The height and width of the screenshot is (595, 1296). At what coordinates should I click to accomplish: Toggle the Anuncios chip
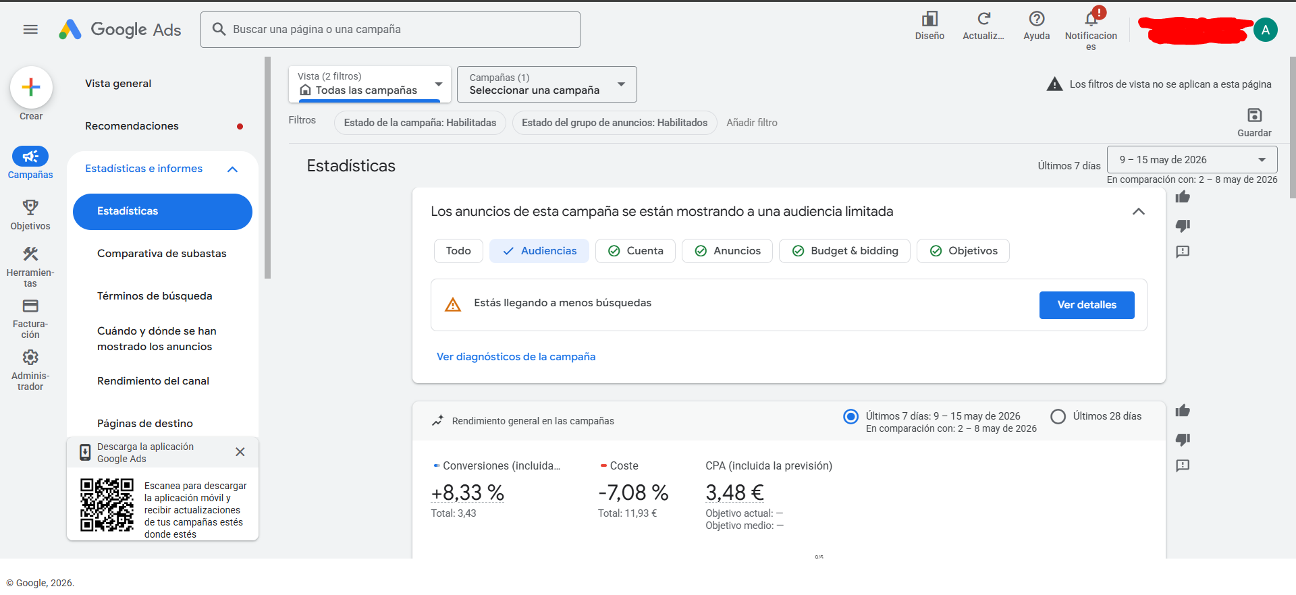pyautogui.click(x=727, y=251)
